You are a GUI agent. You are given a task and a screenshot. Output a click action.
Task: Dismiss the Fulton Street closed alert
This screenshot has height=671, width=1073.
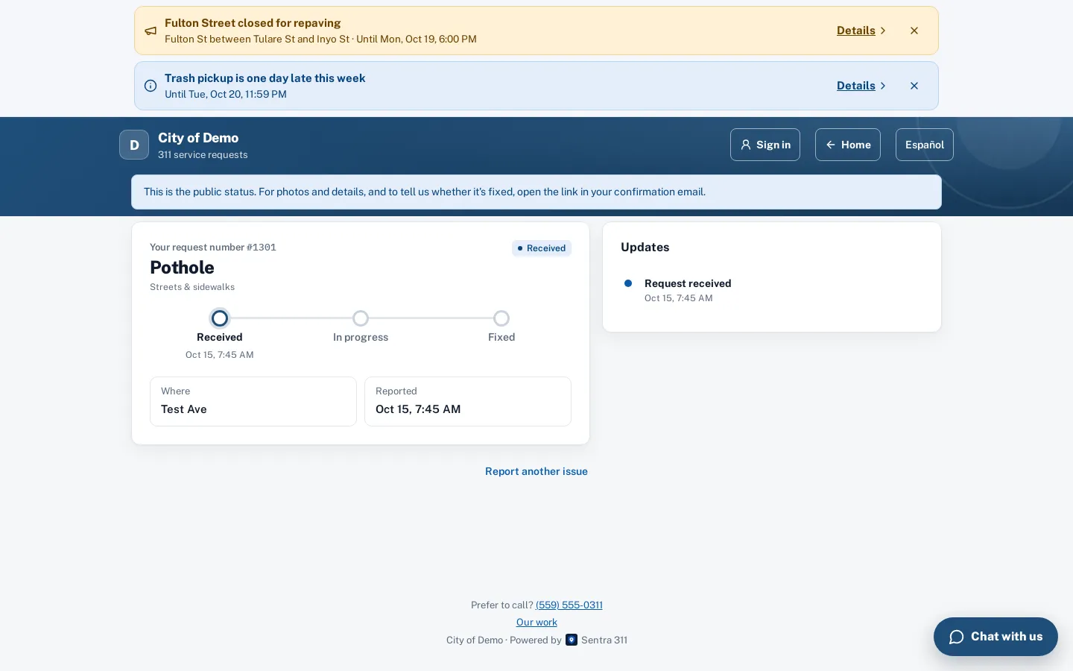pos(914,31)
